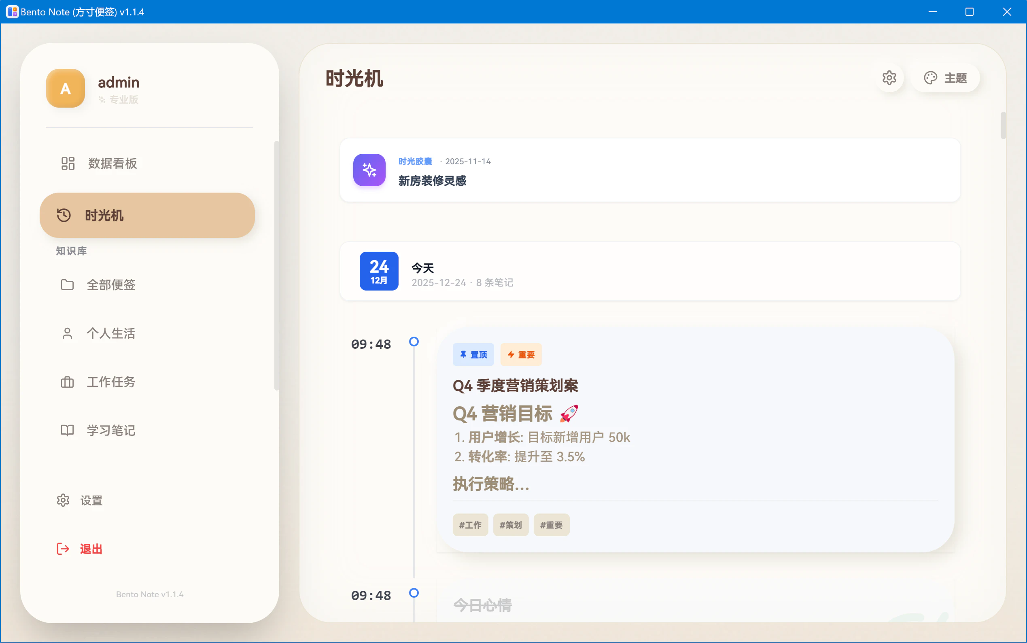
Task: Click the 学习笔记 open book icon
Action: [67, 431]
